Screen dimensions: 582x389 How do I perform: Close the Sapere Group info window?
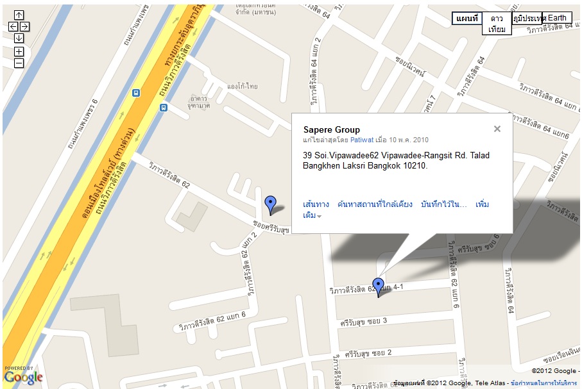(x=497, y=129)
